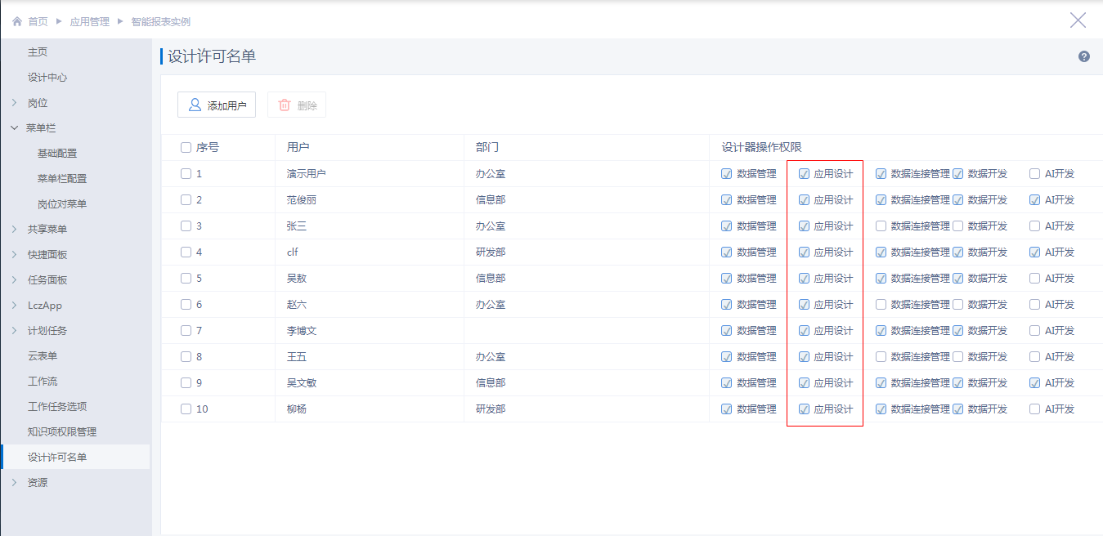Screen dimensions: 1103x536
Task: Close the panel with the X icon
Action: (1078, 20)
